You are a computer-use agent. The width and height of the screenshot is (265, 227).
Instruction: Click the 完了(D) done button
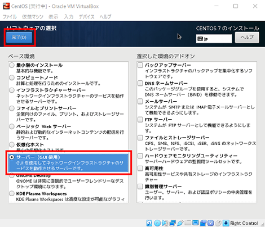pyautogui.click(x=19, y=37)
